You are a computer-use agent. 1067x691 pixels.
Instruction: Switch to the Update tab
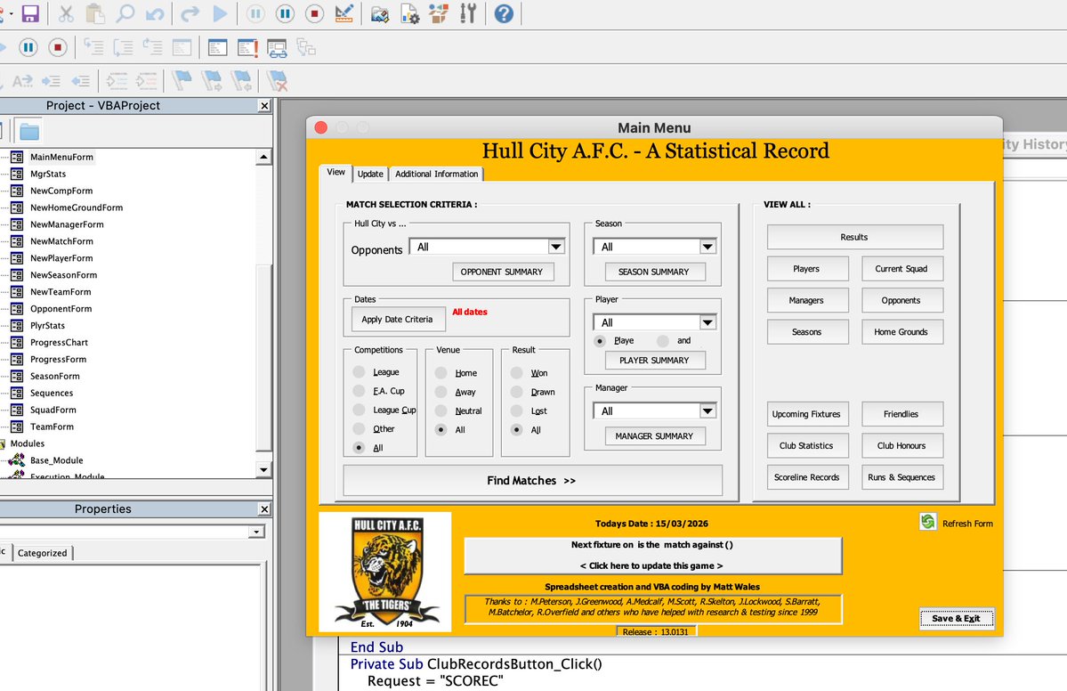[x=370, y=174]
